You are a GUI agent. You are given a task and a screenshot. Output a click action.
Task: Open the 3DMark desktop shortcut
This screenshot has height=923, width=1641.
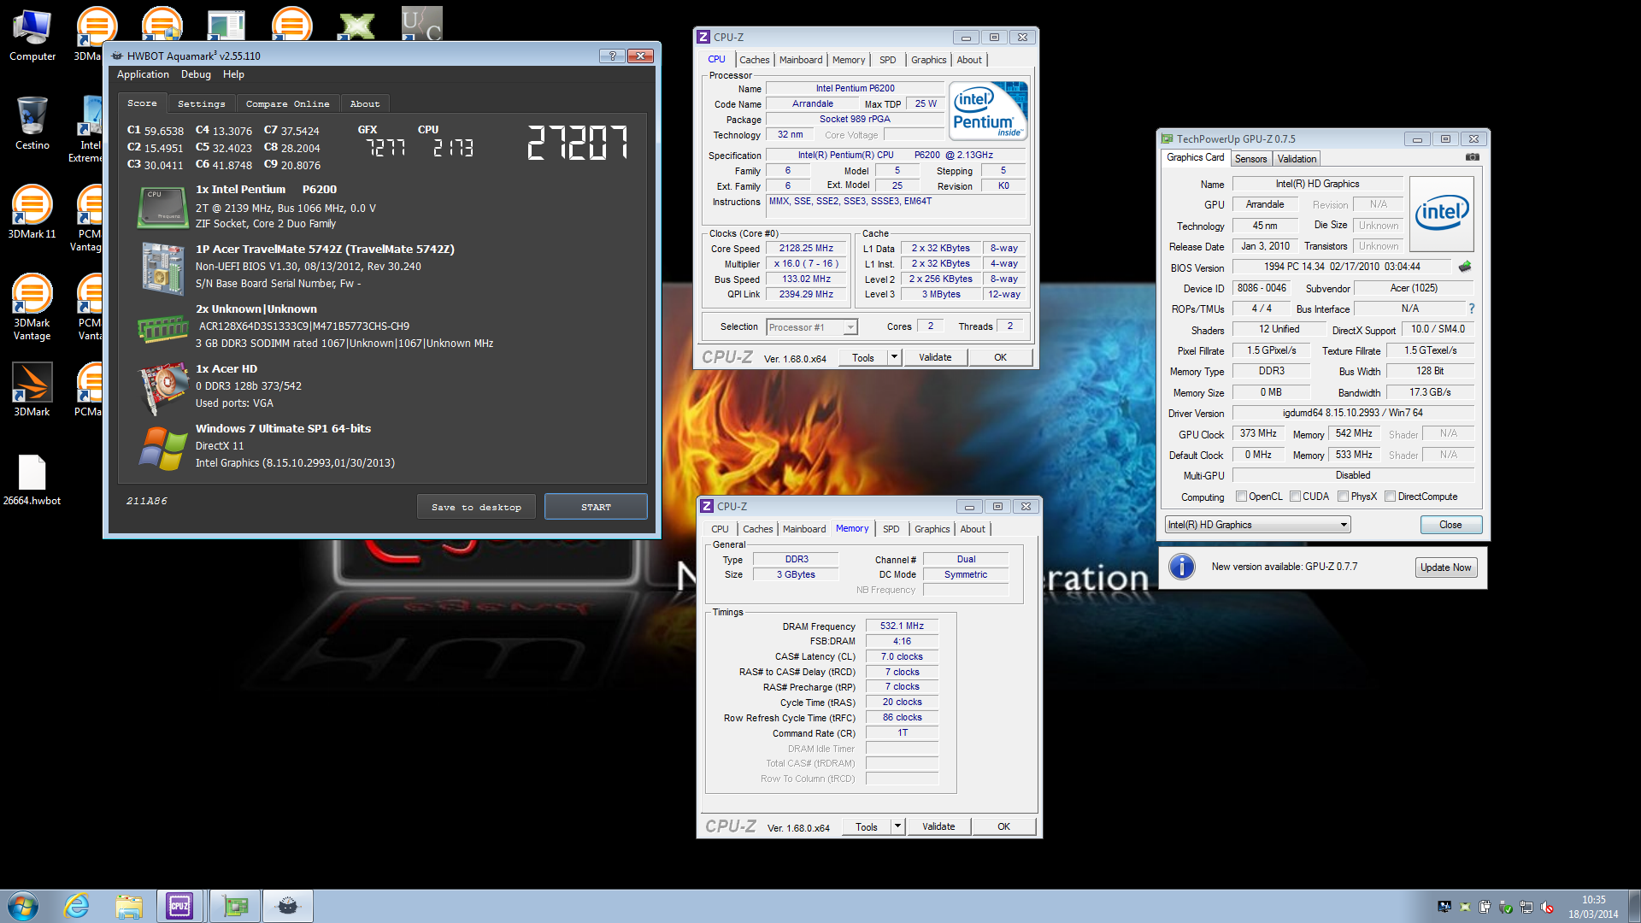[32, 390]
